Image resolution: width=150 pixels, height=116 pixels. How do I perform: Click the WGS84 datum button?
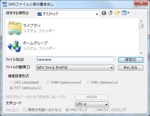coord(92,97)
